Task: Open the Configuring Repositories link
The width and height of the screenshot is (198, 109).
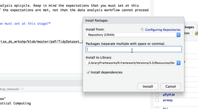Action: click(163, 30)
